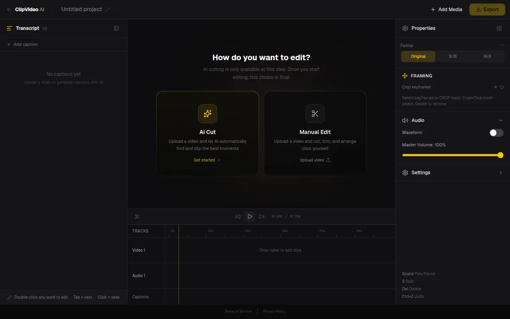
Task: Click the Export button
Action: pyautogui.click(x=487, y=10)
